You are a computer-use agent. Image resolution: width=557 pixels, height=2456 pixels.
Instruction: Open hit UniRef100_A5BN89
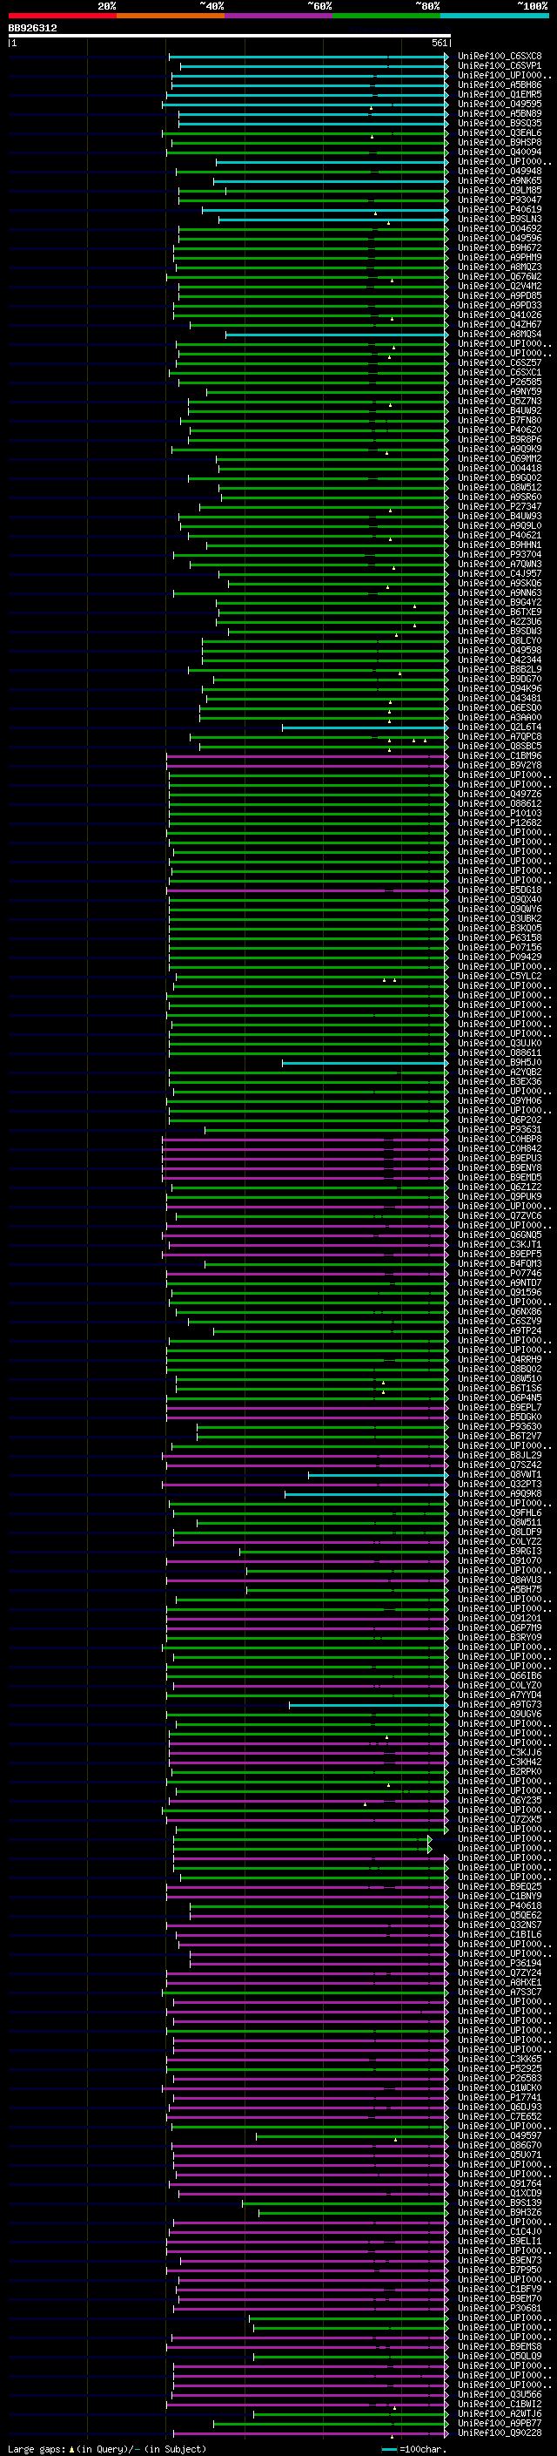500,113
